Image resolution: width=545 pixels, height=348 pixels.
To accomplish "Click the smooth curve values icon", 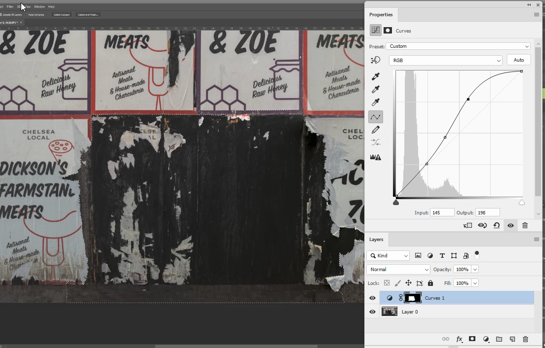I will pyautogui.click(x=375, y=142).
